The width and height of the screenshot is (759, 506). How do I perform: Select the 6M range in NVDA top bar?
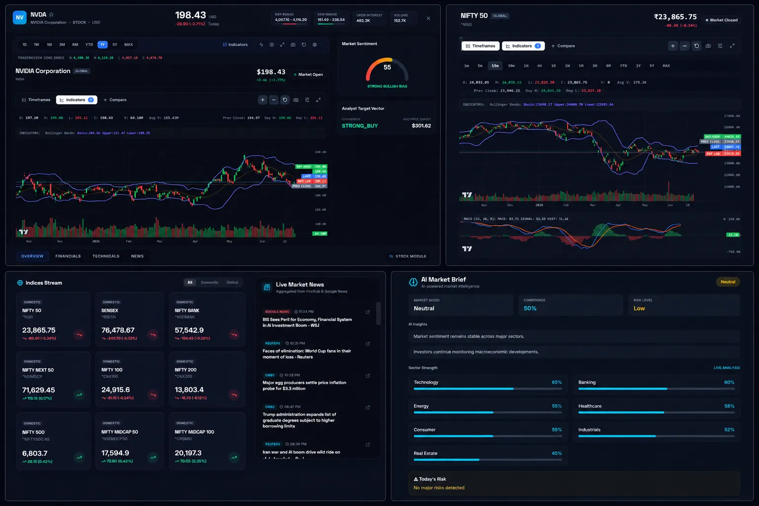click(x=75, y=44)
